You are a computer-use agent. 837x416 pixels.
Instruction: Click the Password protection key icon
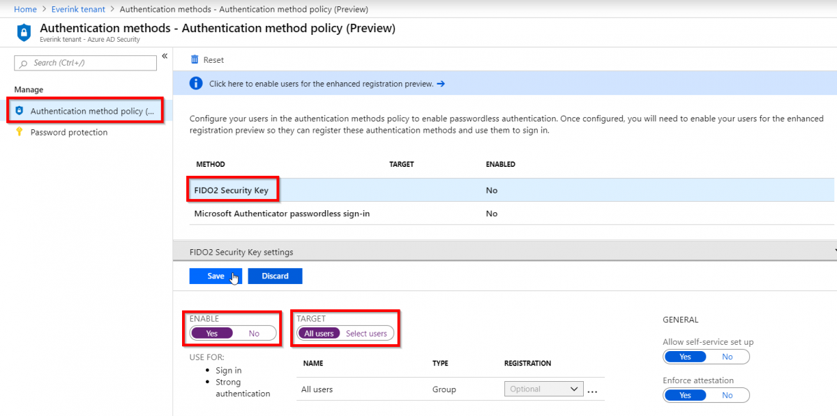pyautogui.click(x=20, y=132)
